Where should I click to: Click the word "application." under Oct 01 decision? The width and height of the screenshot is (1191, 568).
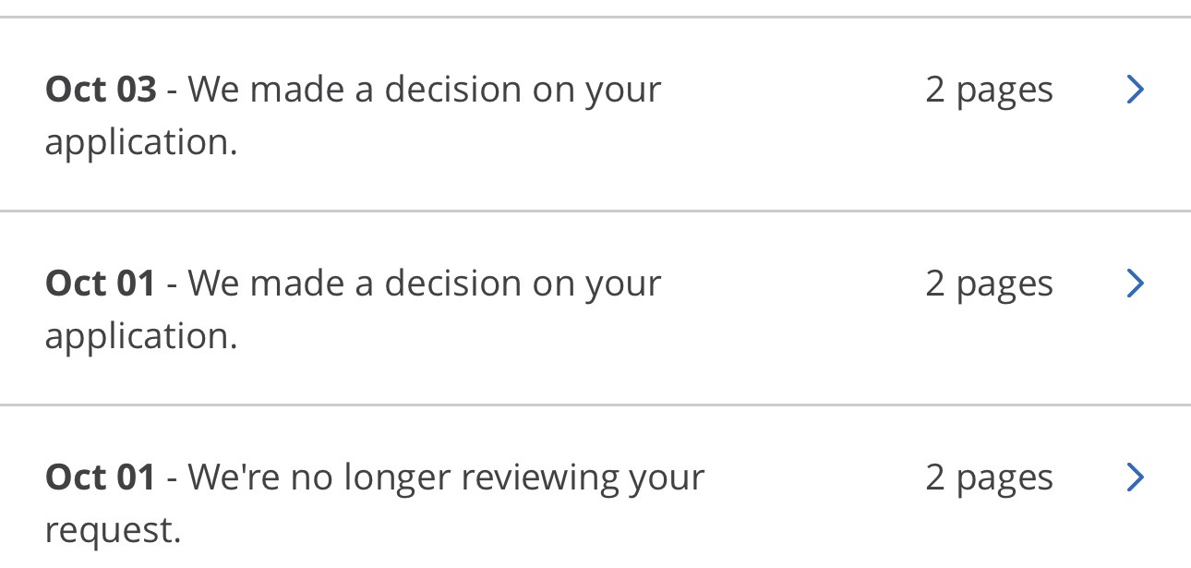[140, 336]
